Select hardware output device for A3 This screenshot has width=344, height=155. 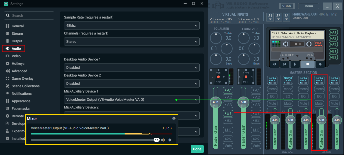(286, 17)
